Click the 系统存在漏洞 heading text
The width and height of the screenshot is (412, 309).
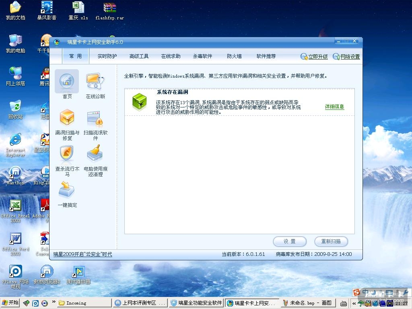[172, 92]
